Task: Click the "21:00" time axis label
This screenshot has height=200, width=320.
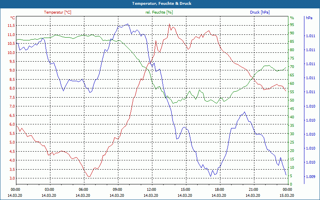Action: pos(253,190)
